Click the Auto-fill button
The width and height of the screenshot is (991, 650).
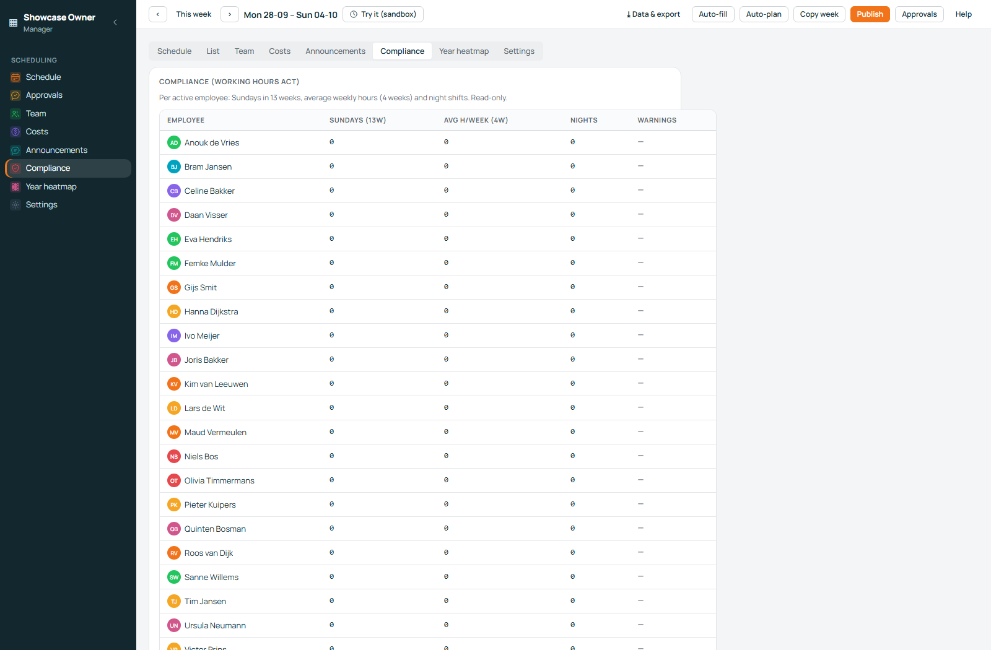(713, 14)
